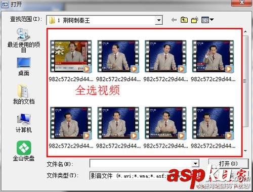Click scrollbar down arrow in file list
The image size is (253, 192).
(x=245, y=151)
